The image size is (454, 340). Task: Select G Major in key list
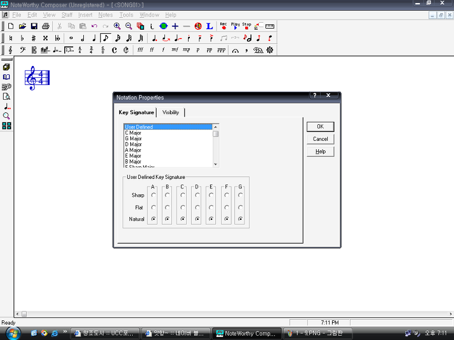[168, 138]
